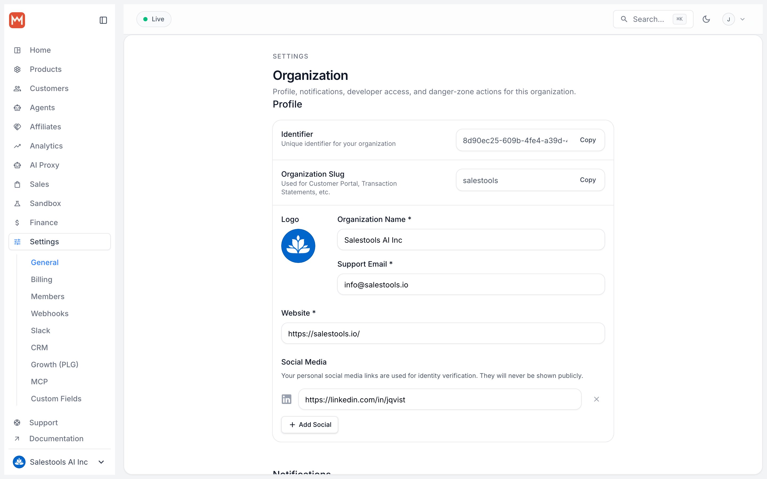The height and width of the screenshot is (479, 767).
Task: Open Webhooks settings
Action: [50, 314]
